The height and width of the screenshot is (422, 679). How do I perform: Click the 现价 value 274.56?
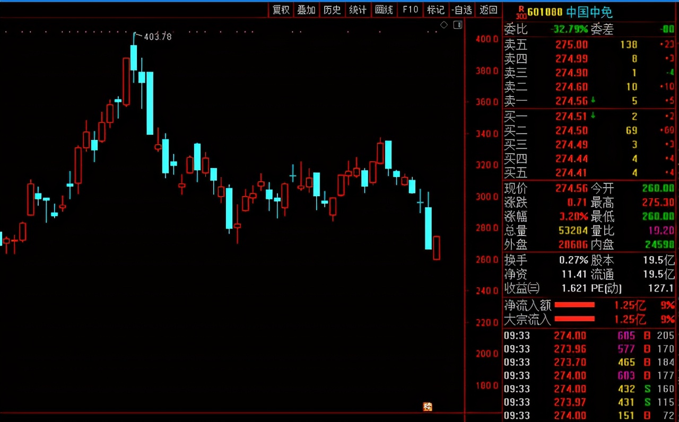pyautogui.click(x=571, y=188)
